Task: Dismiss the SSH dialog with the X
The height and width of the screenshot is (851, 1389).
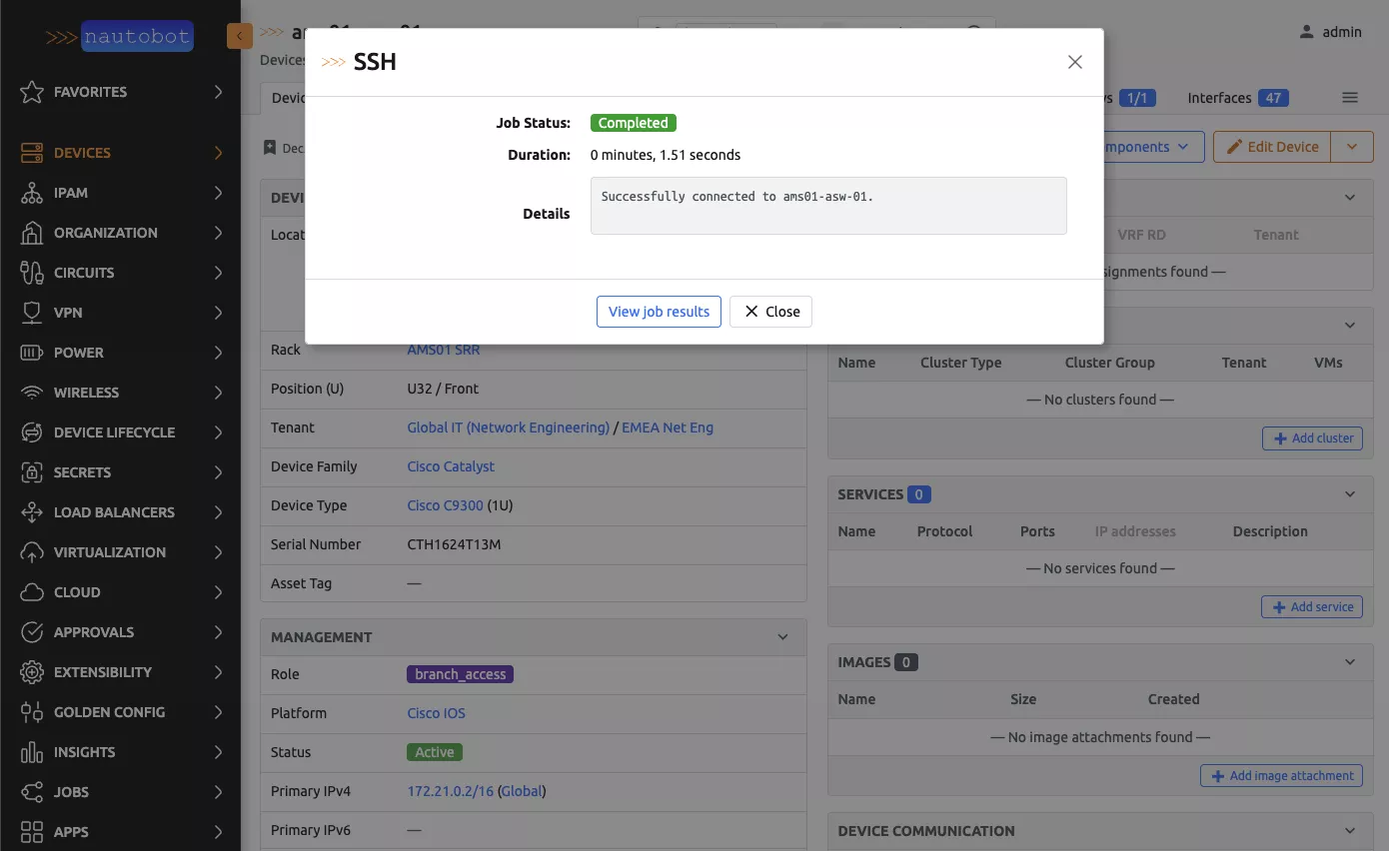Action: [1075, 62]
